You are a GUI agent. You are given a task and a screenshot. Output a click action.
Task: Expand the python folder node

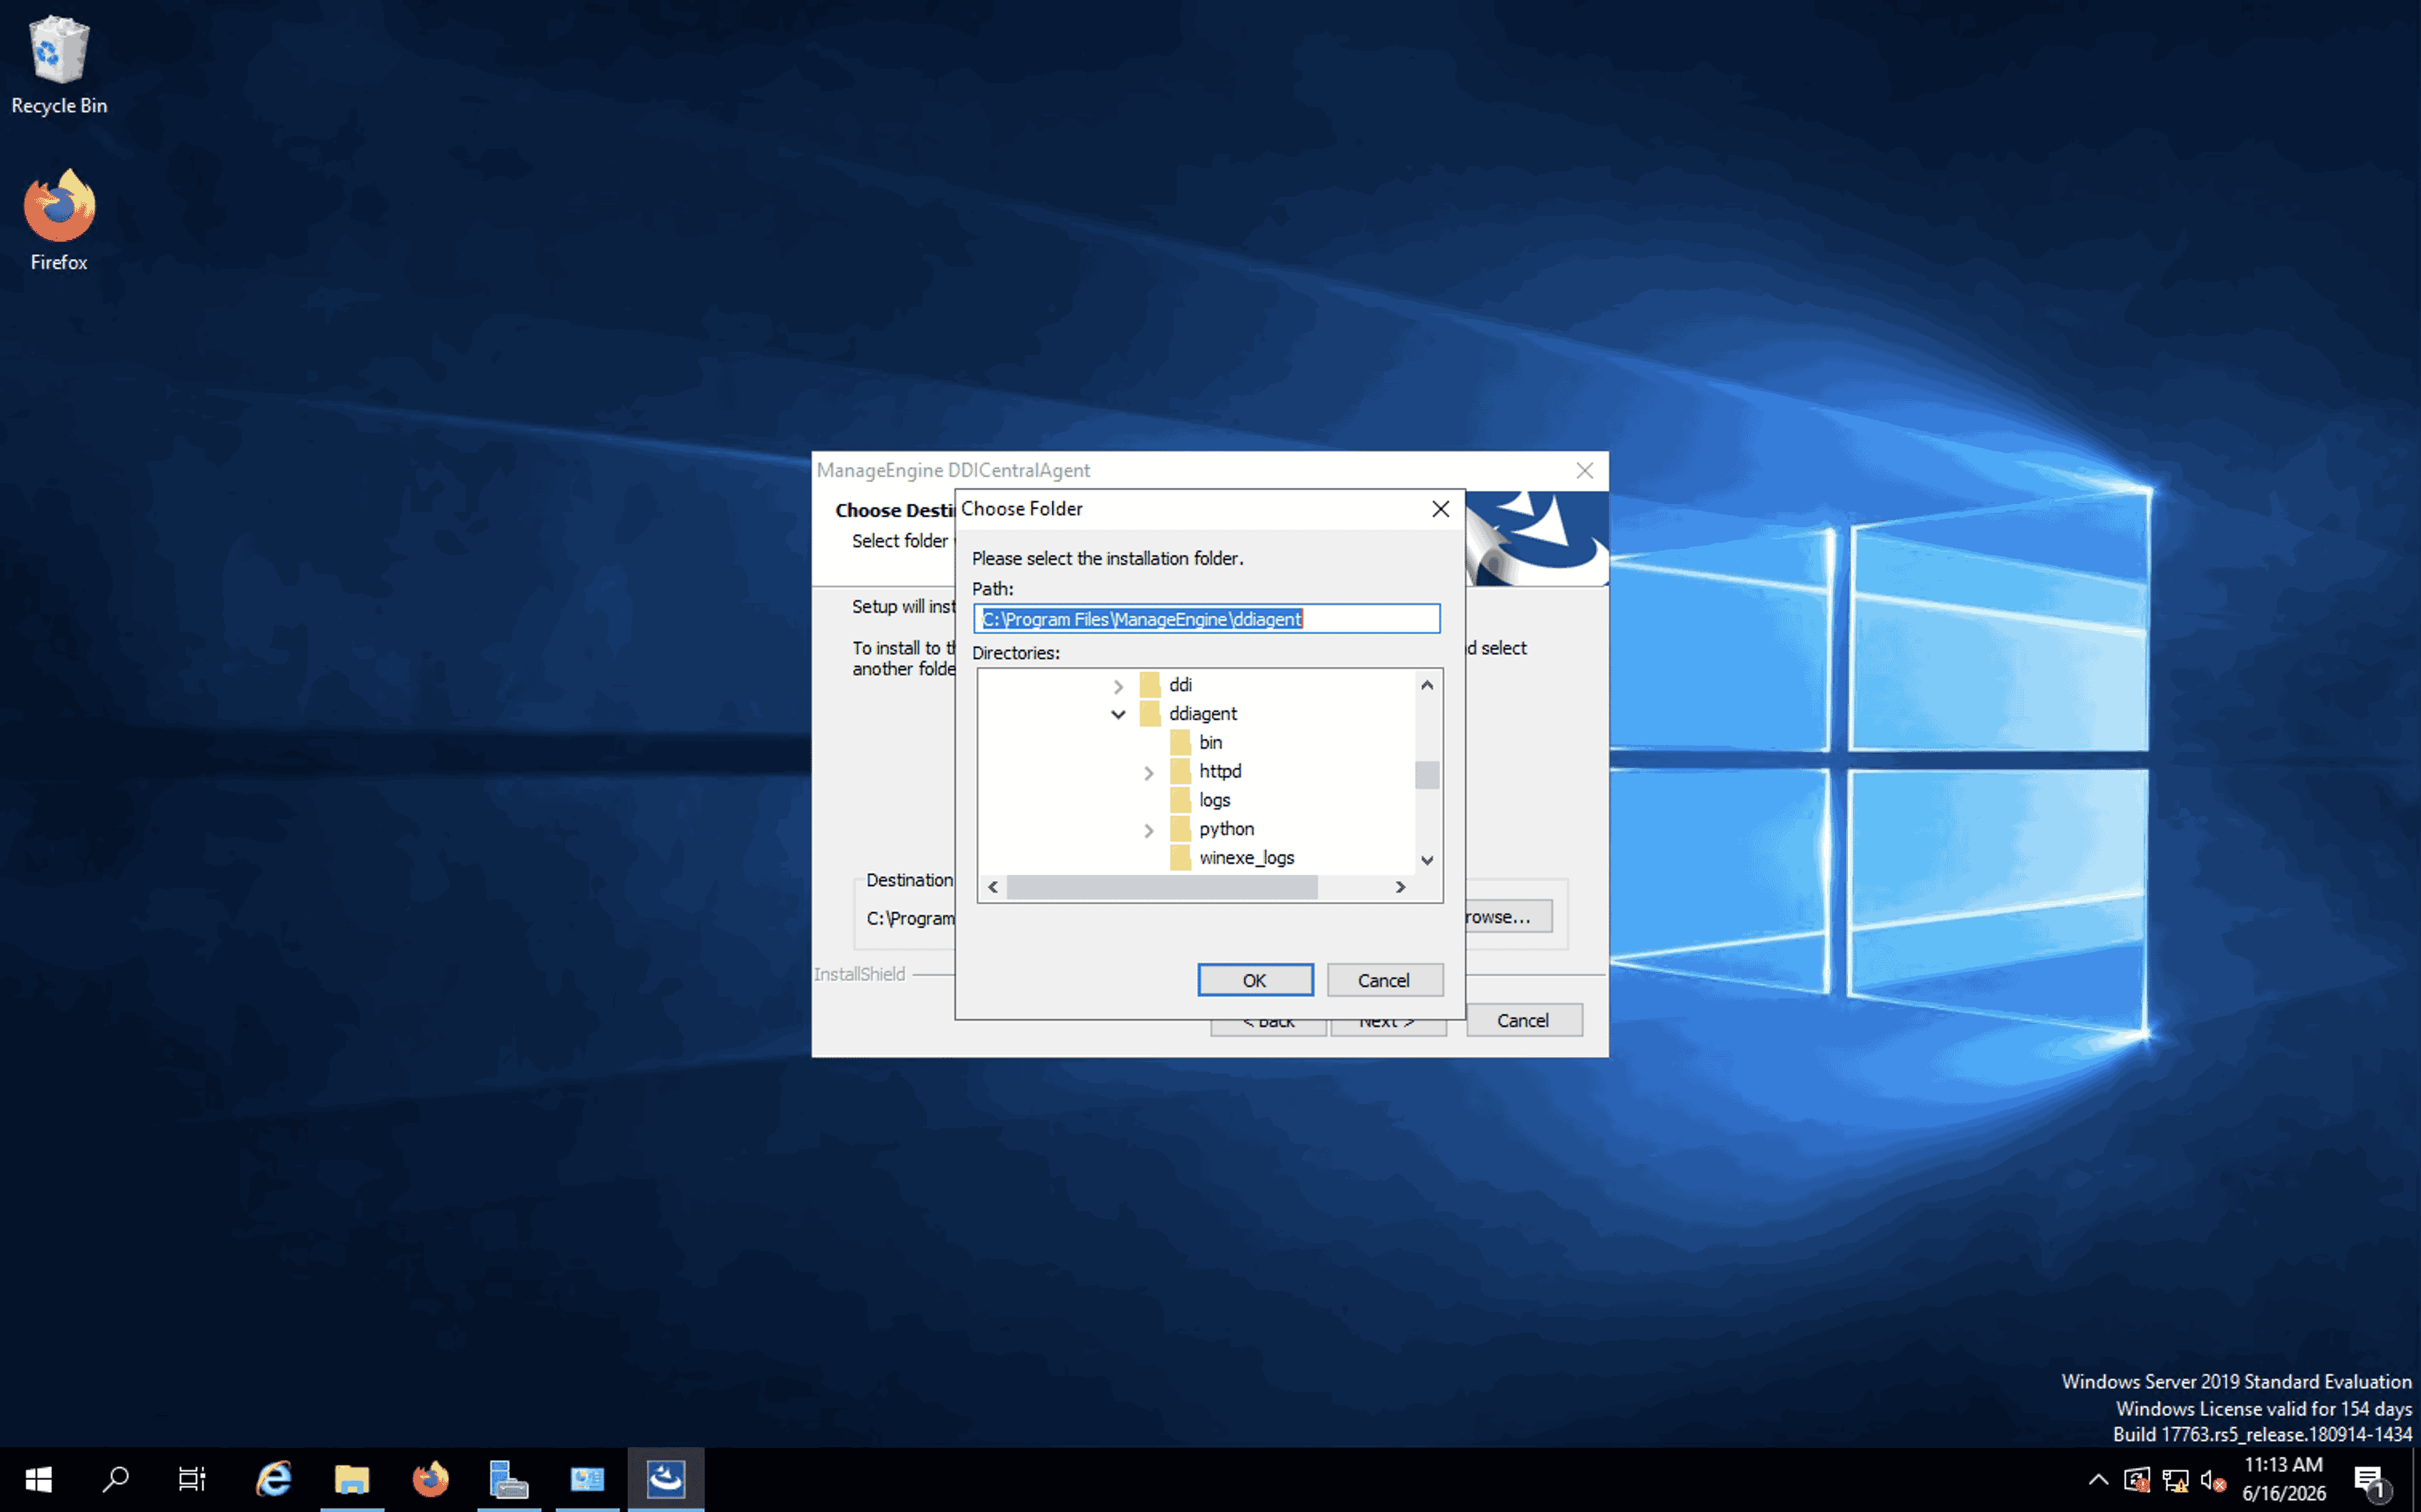tap(1149, 830)
